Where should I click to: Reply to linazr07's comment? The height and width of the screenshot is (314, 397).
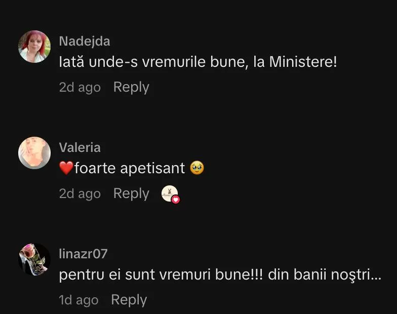(129, 300)
